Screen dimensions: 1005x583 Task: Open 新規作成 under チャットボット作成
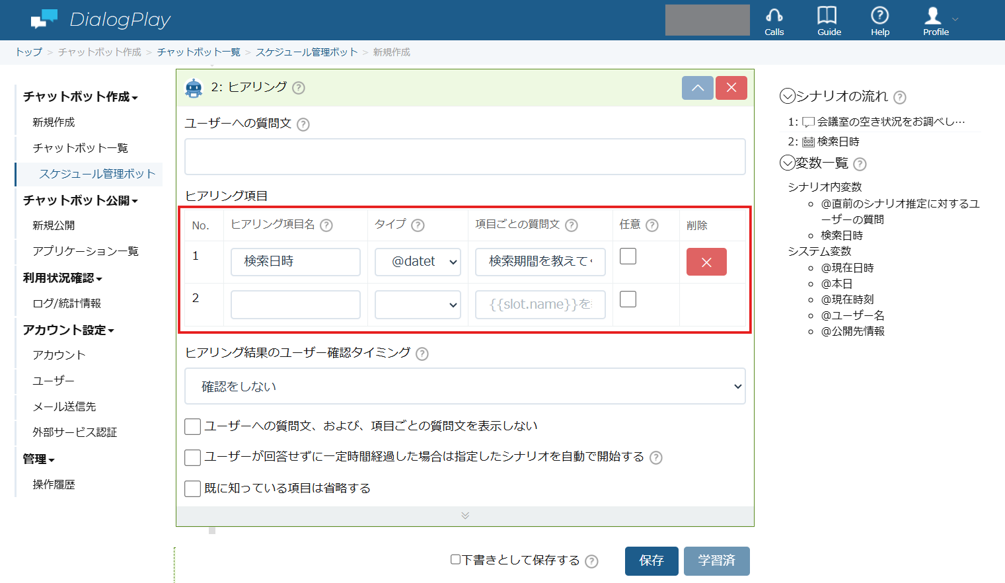click(54, 122)
